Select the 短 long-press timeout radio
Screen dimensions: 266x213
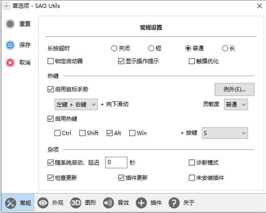tap(151, 48)
